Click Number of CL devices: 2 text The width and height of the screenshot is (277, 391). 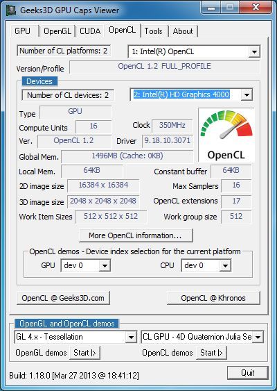coord(68,95)
